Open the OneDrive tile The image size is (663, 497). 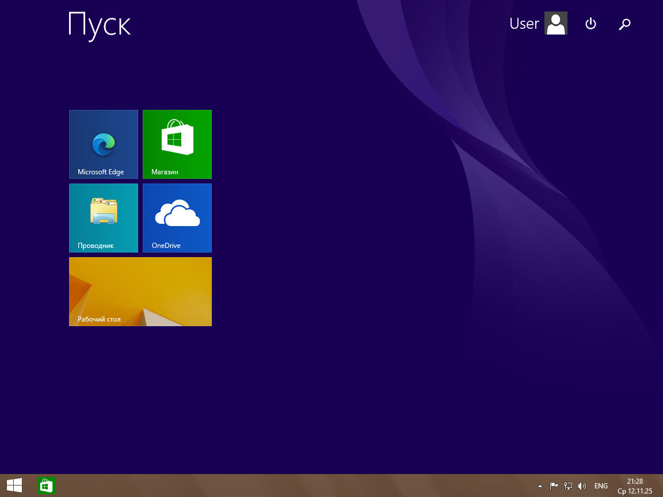tap(177, 218)
